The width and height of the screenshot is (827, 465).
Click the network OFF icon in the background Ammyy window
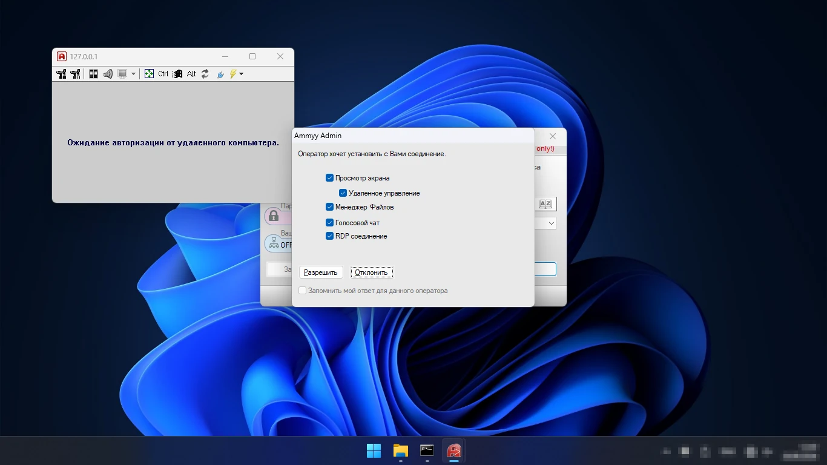pyautogui.click(x=273, y=244)
